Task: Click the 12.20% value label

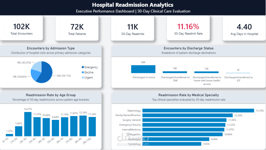Action: tap(239, 115)
